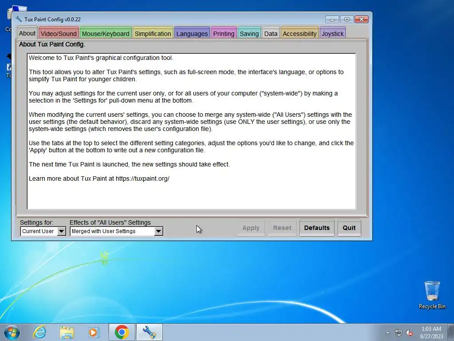Click the muted volume tray icon
The height and width of the screenshot is (341, 454).
[409, 333]
